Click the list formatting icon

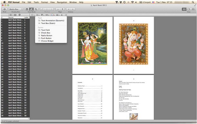66,15
